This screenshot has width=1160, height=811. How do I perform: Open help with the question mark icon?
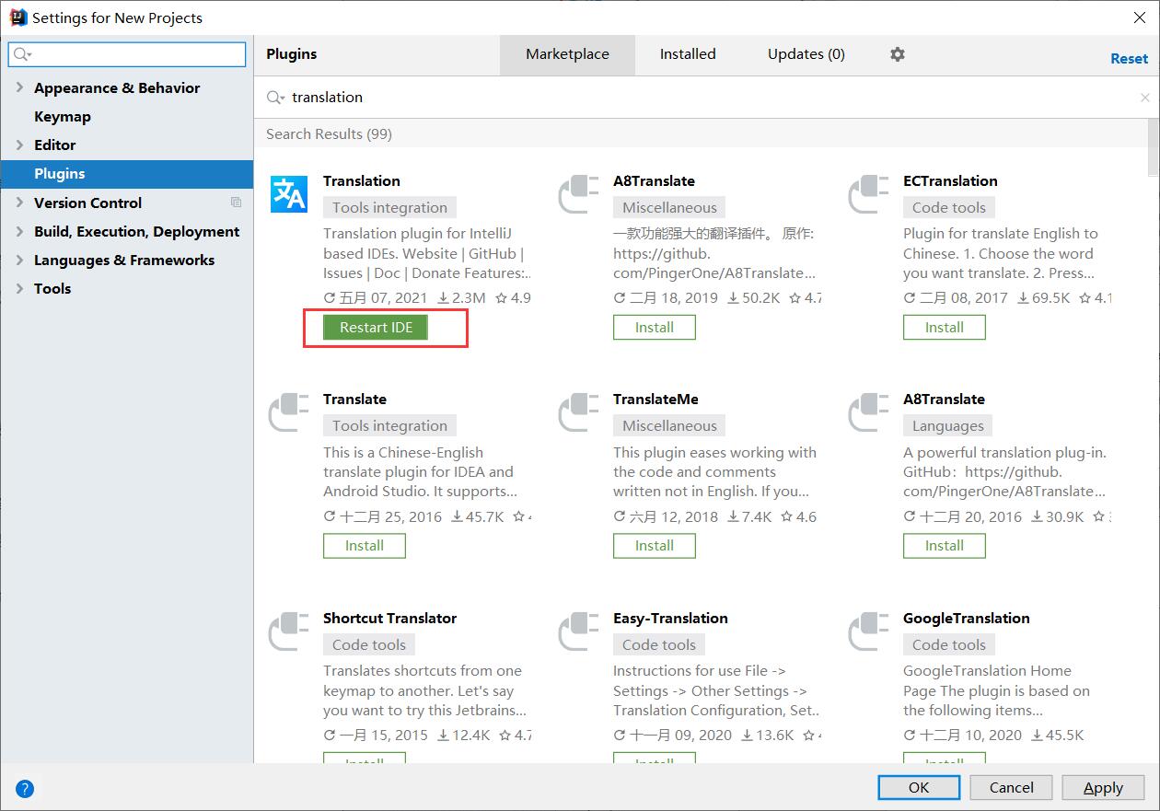(x=25, y=788)
